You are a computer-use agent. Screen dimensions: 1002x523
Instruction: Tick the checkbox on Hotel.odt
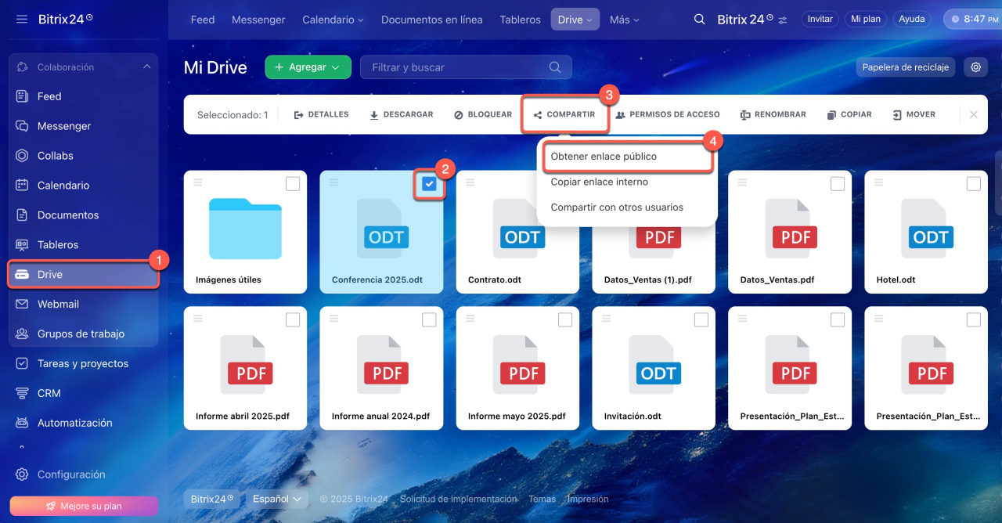point(973,184)
